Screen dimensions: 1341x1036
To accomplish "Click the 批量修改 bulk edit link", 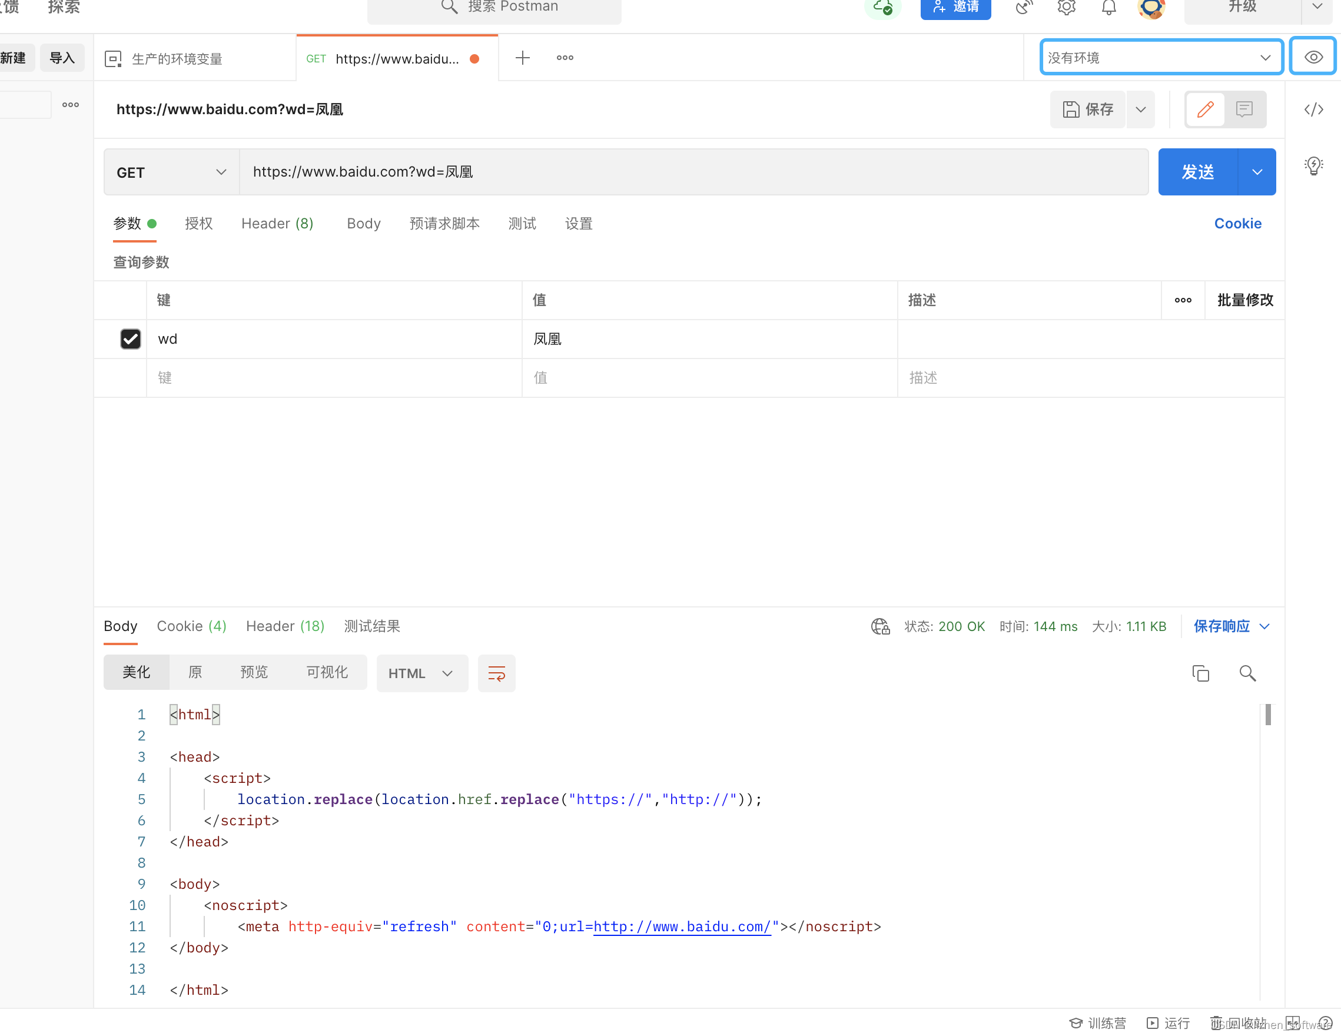I will coord(1245,300).
